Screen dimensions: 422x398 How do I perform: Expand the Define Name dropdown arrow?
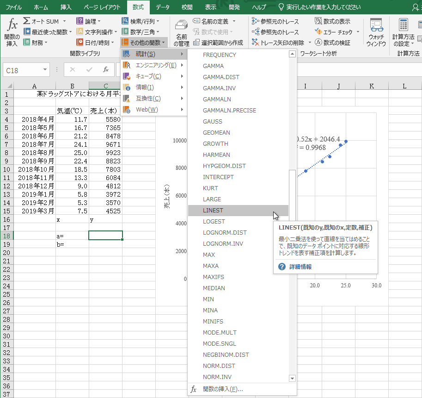[234, 21]
